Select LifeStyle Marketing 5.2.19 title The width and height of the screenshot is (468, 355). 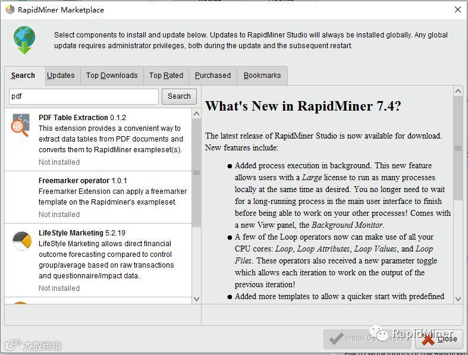(x=82, y=233)
